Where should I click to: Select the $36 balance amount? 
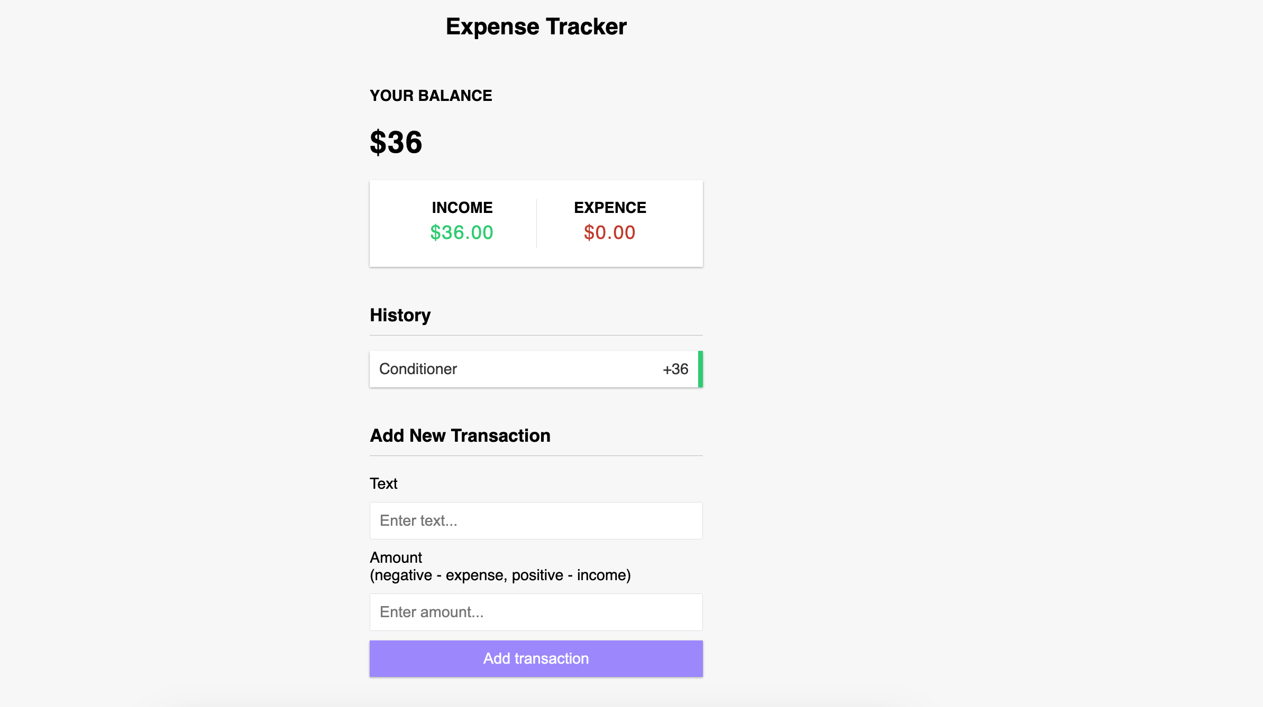click(396, 142)
